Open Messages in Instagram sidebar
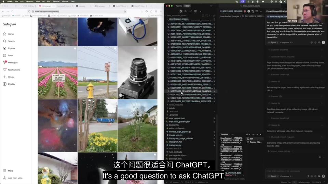The image size is (328, 184). point(11,63)
